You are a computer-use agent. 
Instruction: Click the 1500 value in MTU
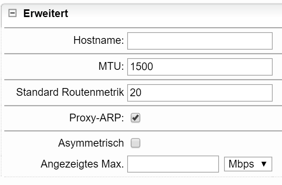(142, 67)
